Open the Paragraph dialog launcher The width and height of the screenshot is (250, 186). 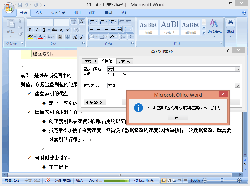point(133,43)
